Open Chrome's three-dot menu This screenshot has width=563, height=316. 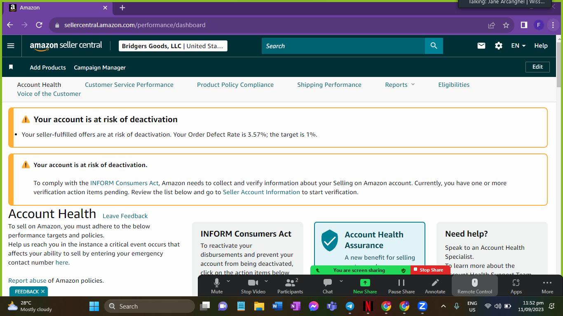(x=553, y=25)
